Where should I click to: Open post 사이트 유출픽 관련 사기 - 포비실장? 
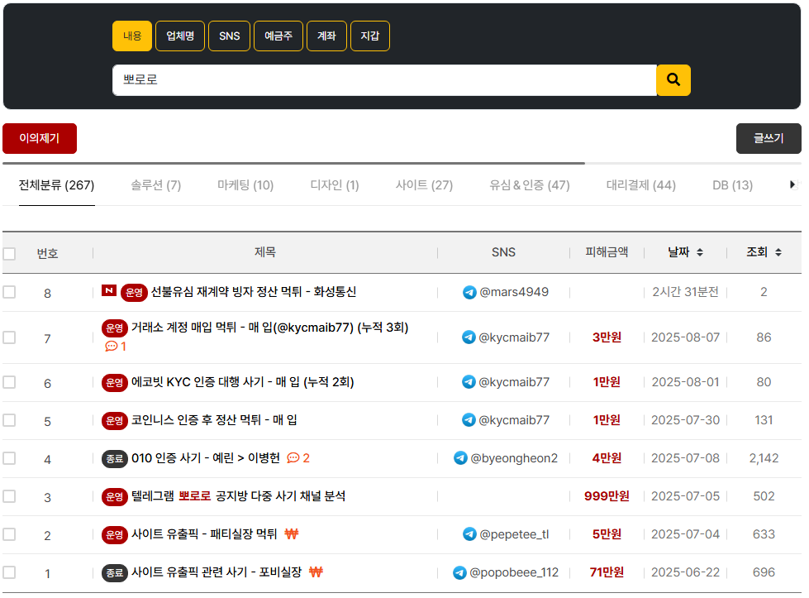217,572
